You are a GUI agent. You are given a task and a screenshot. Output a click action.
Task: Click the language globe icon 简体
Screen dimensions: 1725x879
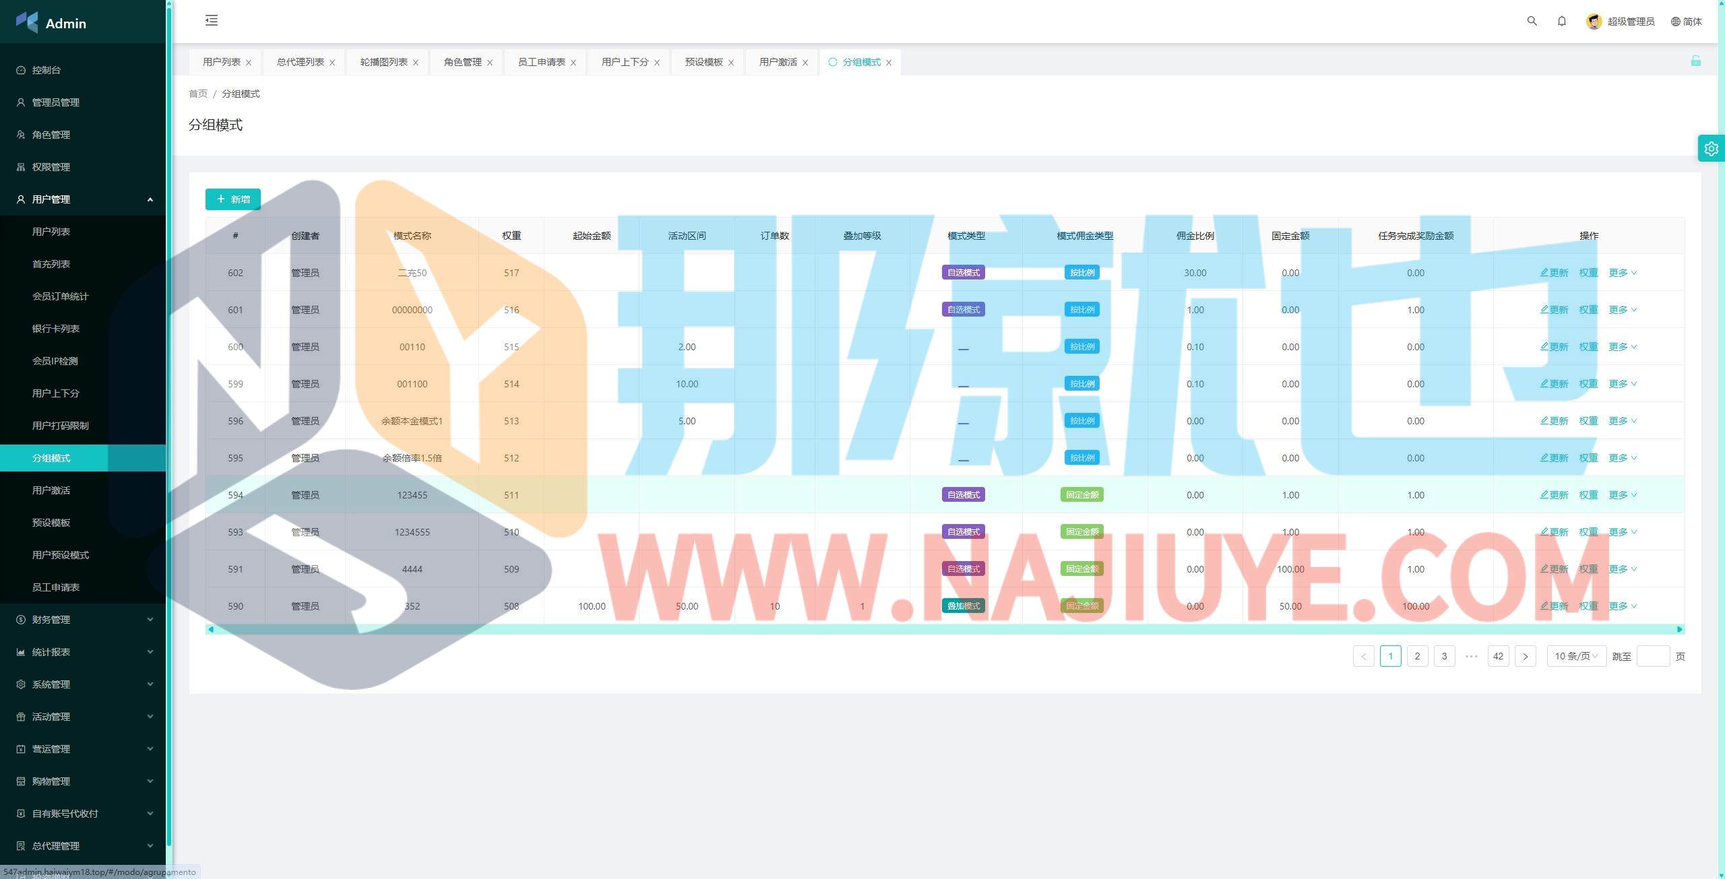coord(1686,22)
